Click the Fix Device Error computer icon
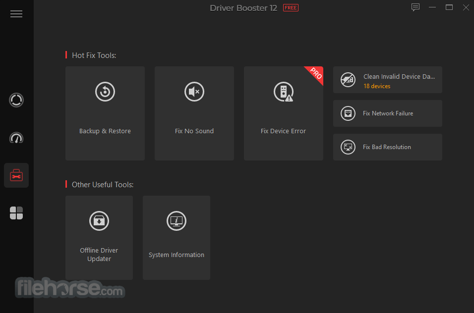The width and height of the screenshot is (474, 313). click(284, 92)
